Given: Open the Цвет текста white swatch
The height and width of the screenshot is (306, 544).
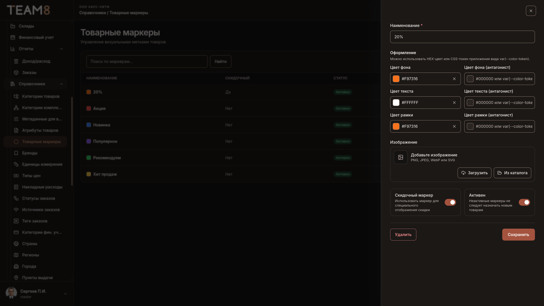Looking at the screenshot, I should point(396,103).
